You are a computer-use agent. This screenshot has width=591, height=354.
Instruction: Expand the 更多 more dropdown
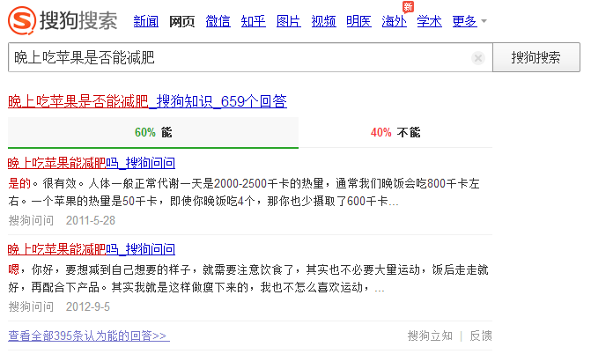pyautogui.click(x=469, y=21)
